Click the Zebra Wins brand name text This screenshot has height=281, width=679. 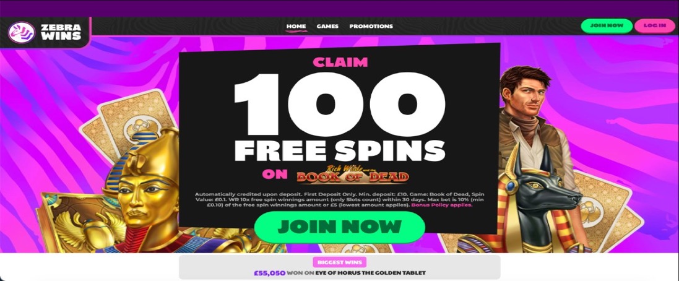[x=61, y=32]
